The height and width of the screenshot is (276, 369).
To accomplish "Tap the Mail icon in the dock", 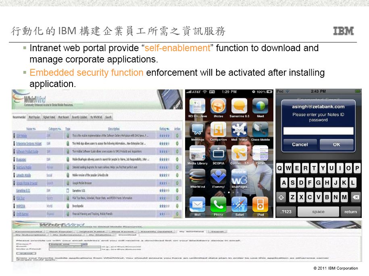I will tap(197, 205).
